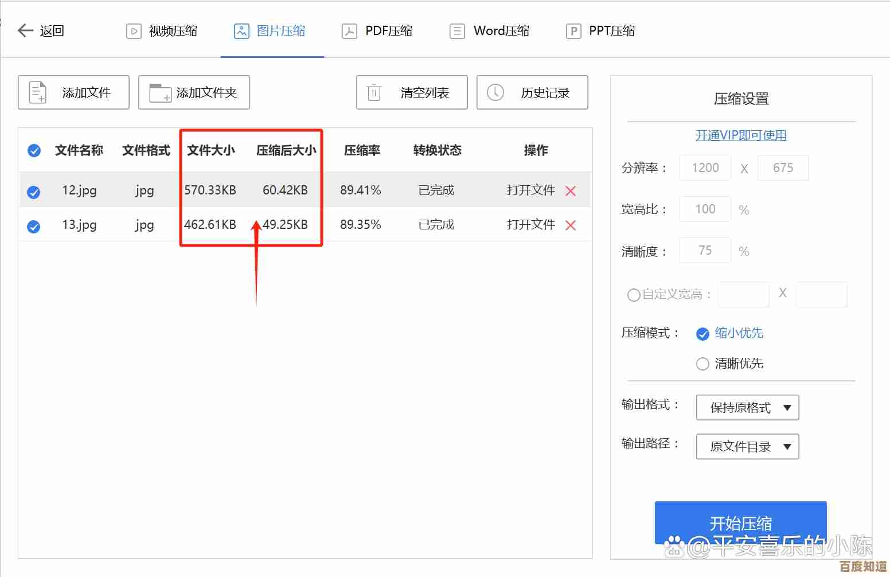
Task: Click the back arrow icon labeled 返回
Action: tap(26, 30)
